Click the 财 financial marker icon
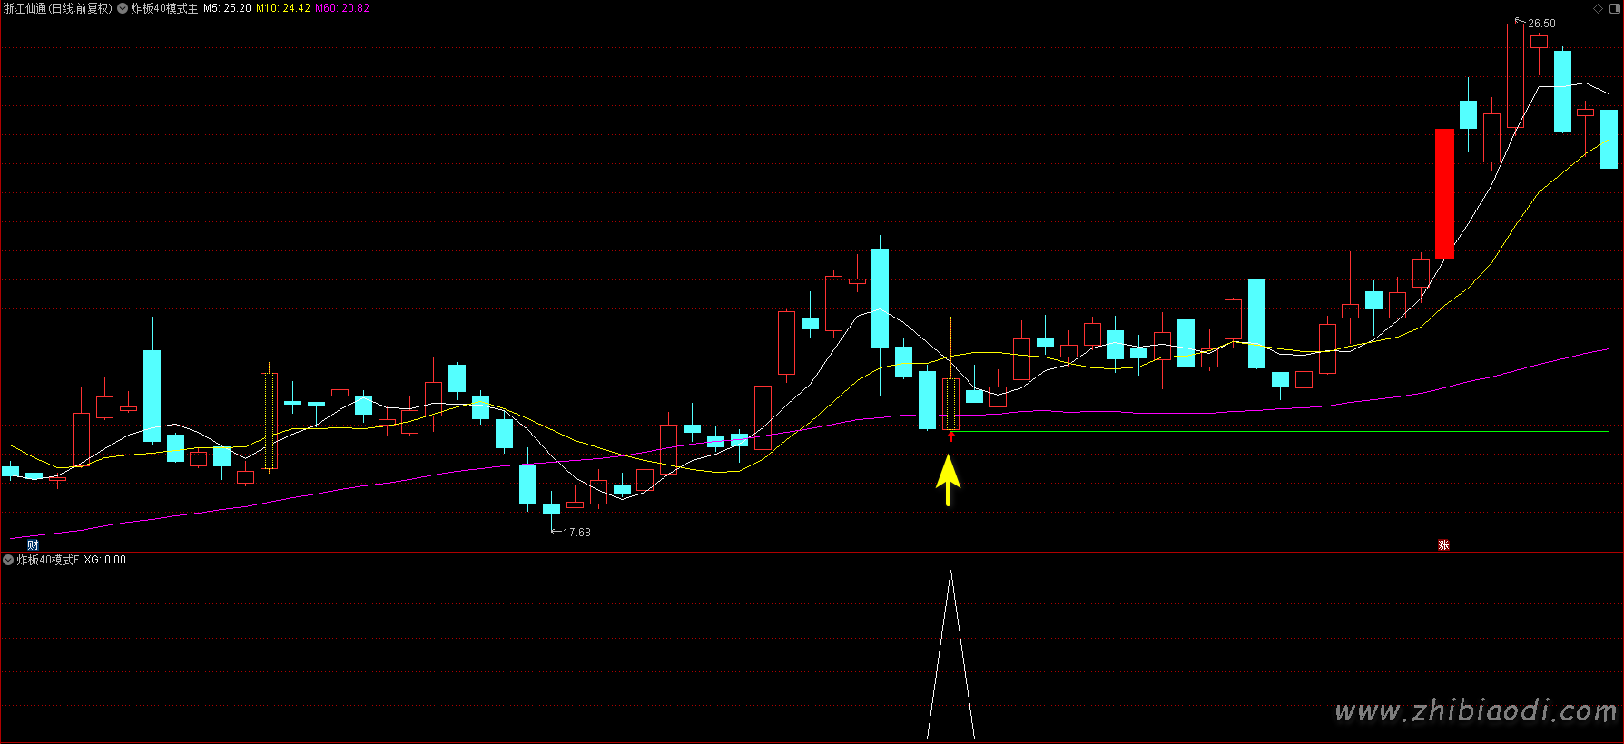 click(33, 544)
